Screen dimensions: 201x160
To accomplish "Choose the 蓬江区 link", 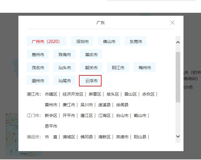I will (86, 115).
